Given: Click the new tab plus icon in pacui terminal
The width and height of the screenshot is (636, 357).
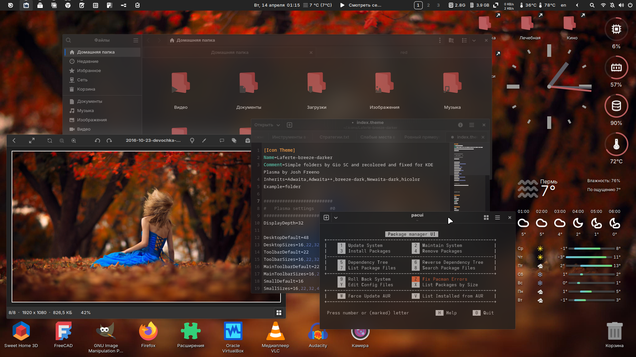Looking at the screenshot, I should (326, 218).
